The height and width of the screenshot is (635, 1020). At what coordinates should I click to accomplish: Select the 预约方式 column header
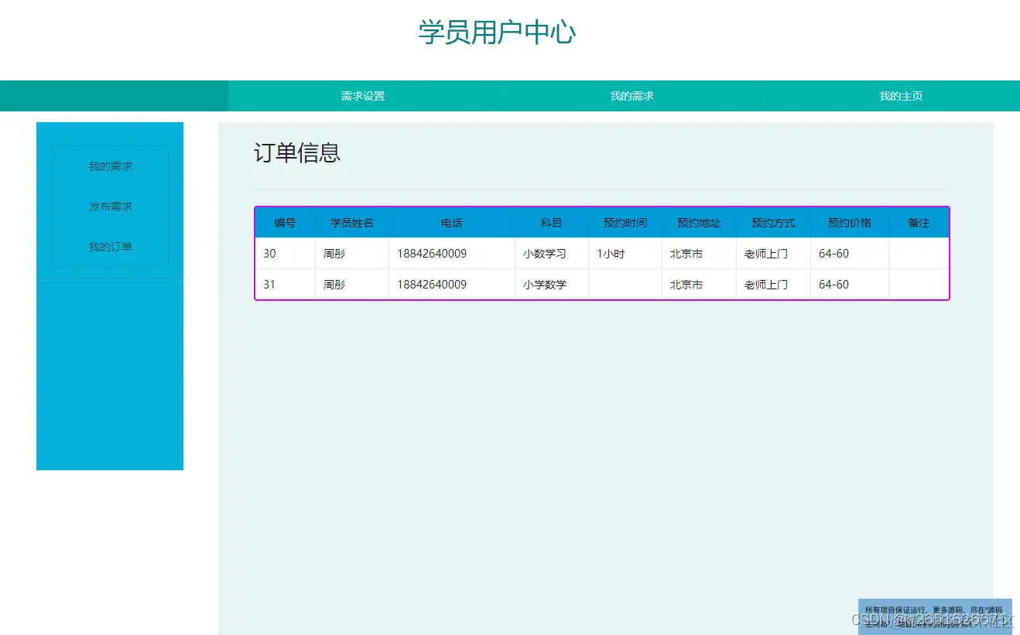(772, 223)
